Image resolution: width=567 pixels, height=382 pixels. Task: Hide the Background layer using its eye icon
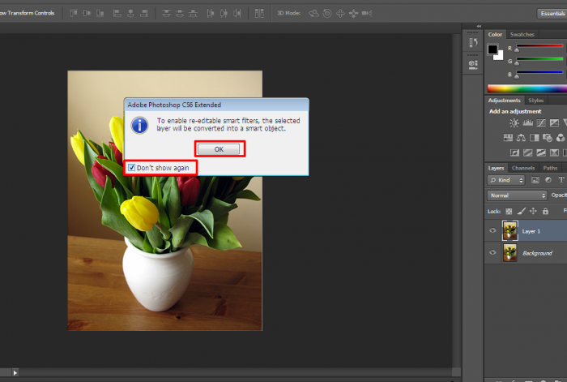pyautogui.click(x=492, y=253)
